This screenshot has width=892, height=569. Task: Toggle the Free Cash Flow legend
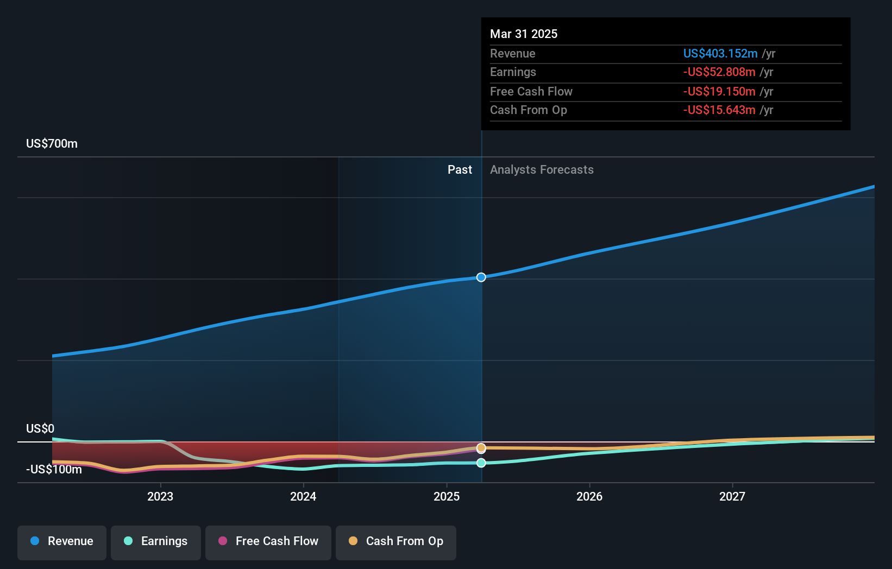coord(268,542)
